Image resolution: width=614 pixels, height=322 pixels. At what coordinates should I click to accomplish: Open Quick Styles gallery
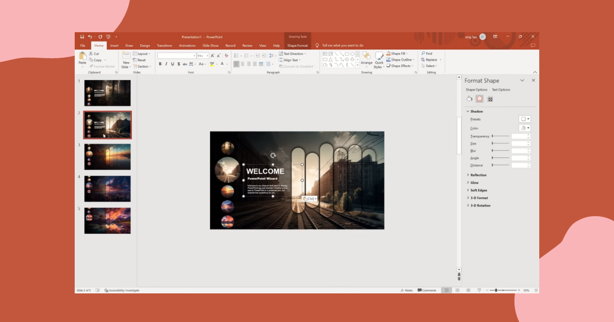(379, 60)
